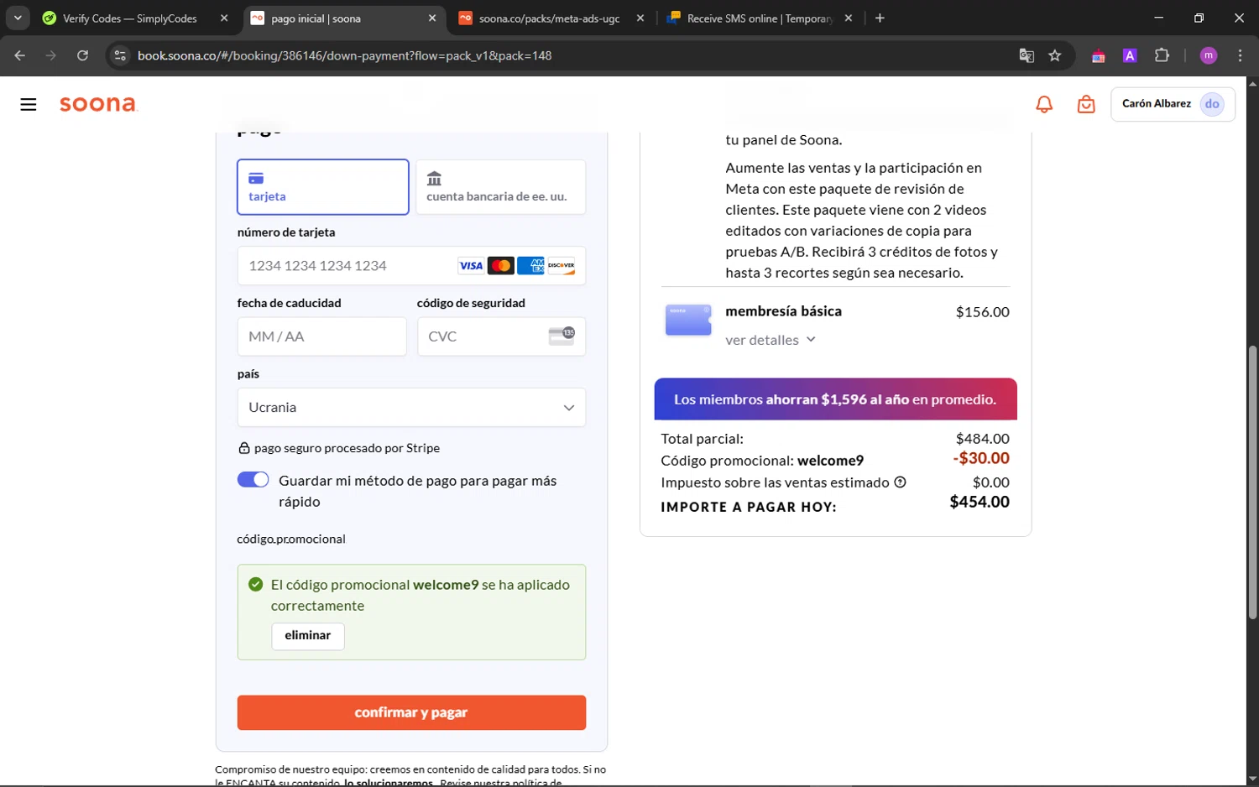Select cuenta bancaria de ee. uu. option
The height and width of the screenshot is (787, 1259).
[501, 187]
